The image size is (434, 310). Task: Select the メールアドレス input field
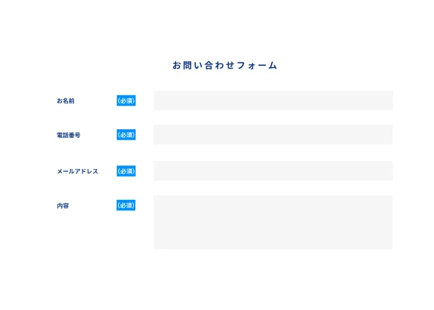point(273,171)
